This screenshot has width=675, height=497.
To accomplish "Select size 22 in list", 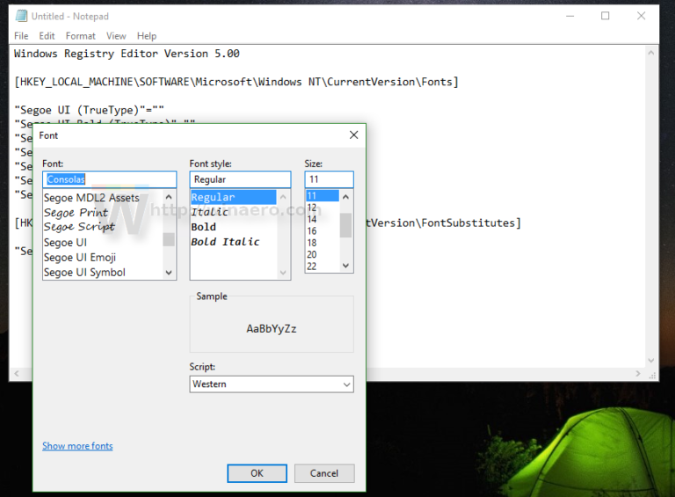I will click(312, 267).
